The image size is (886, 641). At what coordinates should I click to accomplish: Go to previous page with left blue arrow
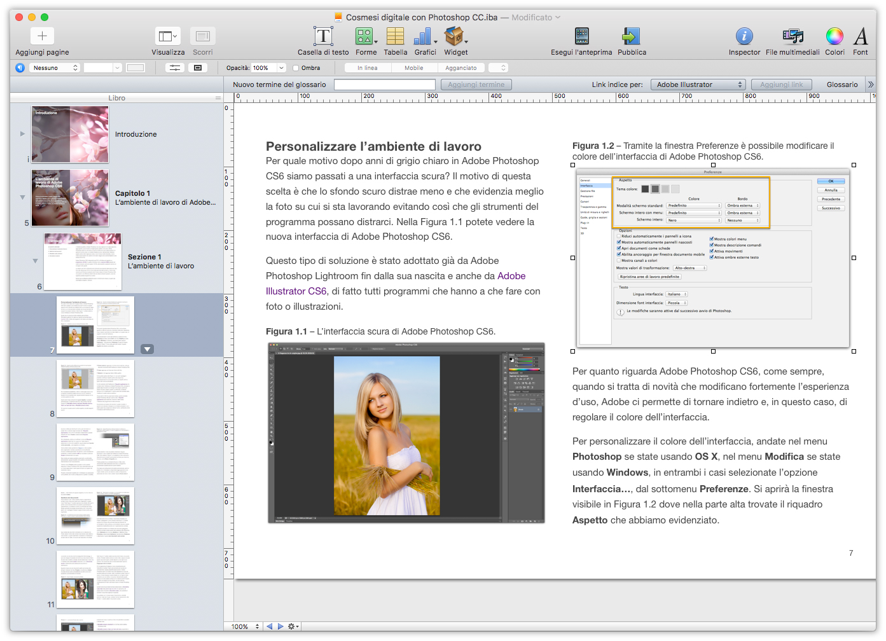(x=270, y=626)
